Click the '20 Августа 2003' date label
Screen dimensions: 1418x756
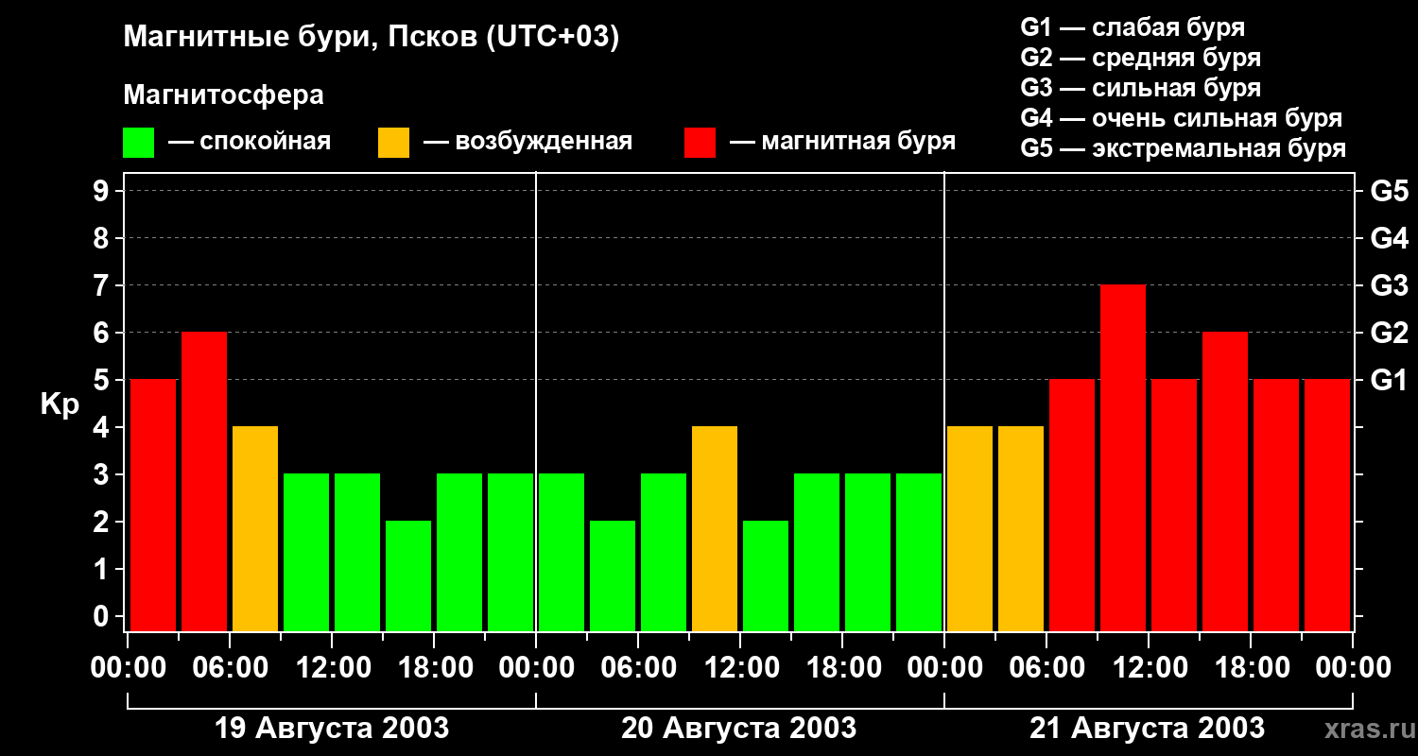(739, 729)
